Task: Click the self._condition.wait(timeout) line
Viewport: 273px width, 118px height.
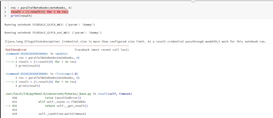Action: pyautogui.click(x=62, y=114)
